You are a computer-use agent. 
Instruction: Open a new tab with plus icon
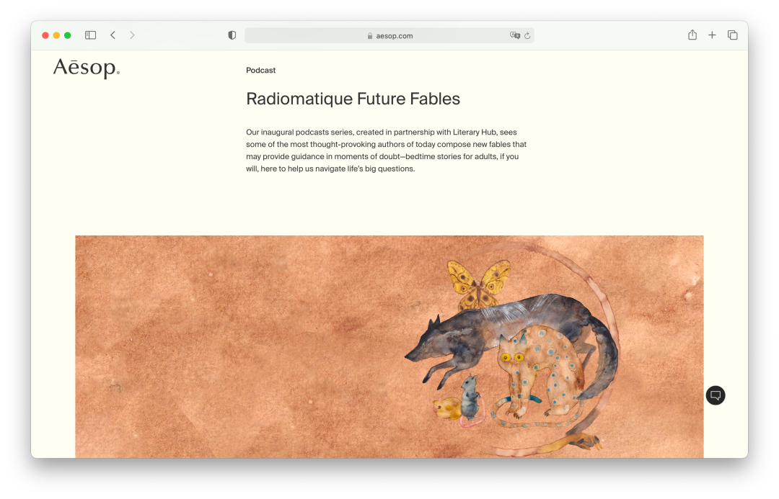point(712,35)
